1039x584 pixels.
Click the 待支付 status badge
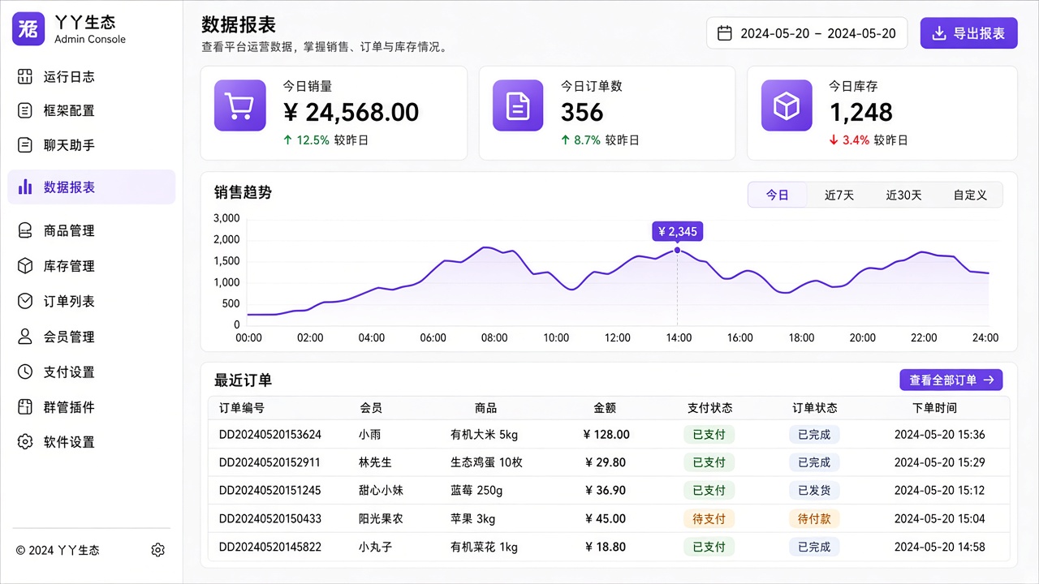[x=709, y=519]
